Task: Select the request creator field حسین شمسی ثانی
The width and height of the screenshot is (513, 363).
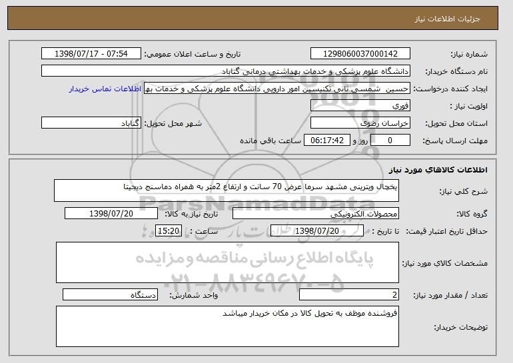Action: click(x=276, y=89)
